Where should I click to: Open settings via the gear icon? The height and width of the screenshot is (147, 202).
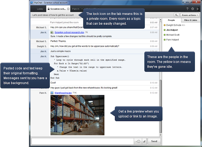coord(193,9)
